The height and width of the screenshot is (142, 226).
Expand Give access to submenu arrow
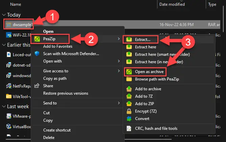pyautogui.click(x=119, y=71)
